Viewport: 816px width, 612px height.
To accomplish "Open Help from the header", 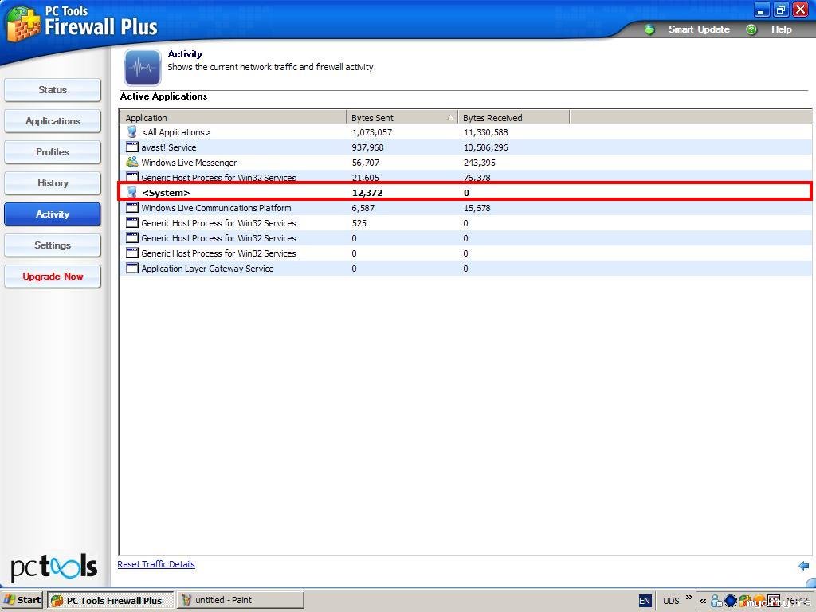I will coord(781,29).
